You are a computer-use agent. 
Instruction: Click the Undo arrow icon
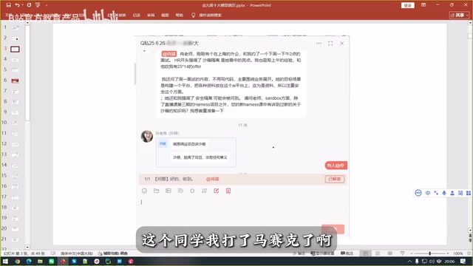point(17,5)
